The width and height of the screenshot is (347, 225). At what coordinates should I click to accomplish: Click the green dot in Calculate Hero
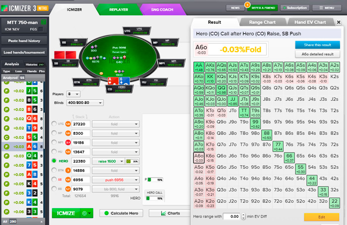[x=107, y=213]
